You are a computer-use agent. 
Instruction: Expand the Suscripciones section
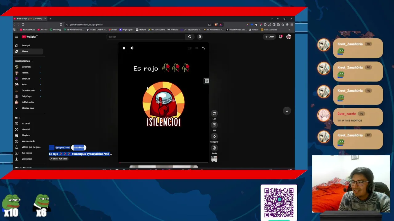[x=24, y=61]
